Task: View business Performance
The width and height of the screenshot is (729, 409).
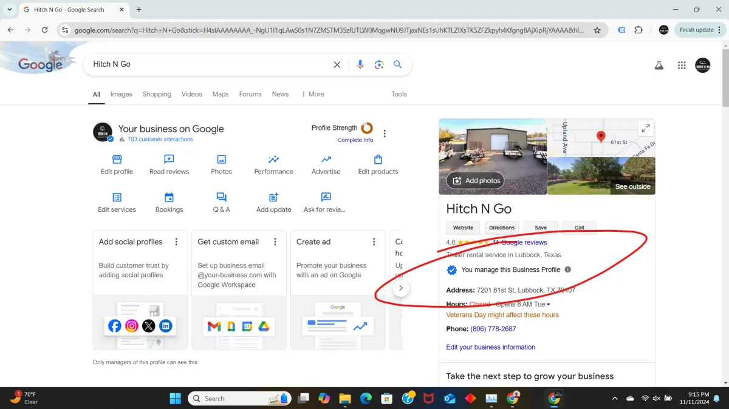Action: (273, 164)
